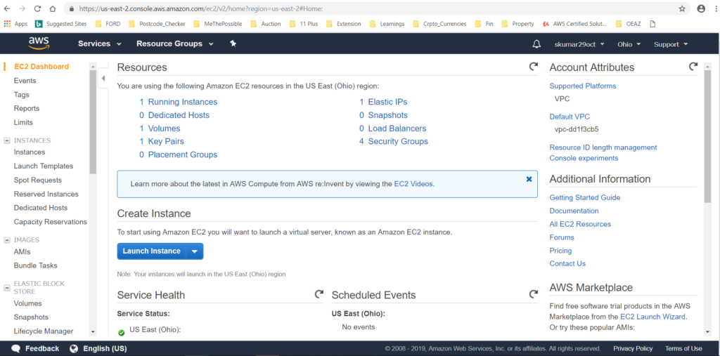Dismiss the re:Invent info banner
This screenshot has height=356, width=720.
coord(529,179)
